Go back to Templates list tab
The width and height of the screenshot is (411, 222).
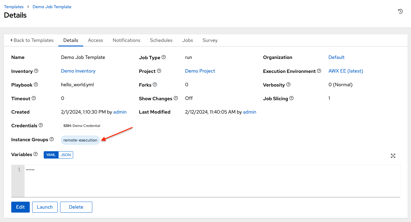tap(32, 40)
